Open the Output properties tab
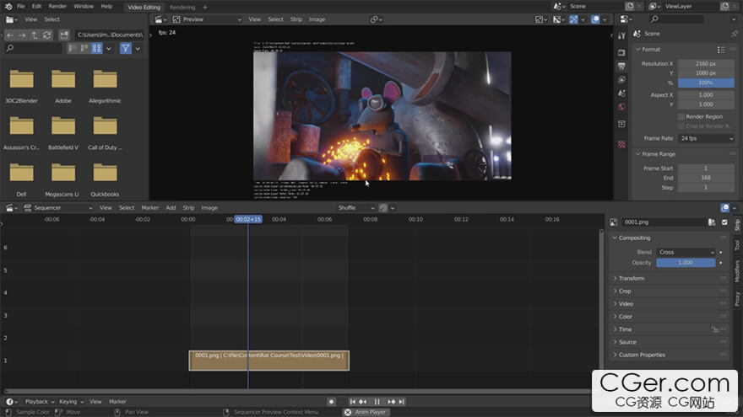Viewport: 743px width, 417px height. 621,67
